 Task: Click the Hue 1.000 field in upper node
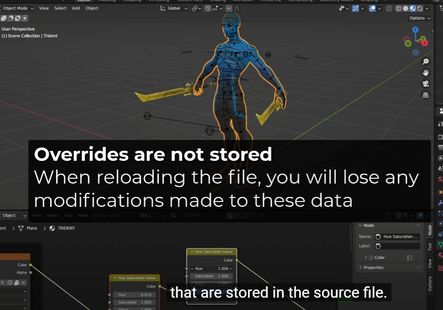point(211,269)
